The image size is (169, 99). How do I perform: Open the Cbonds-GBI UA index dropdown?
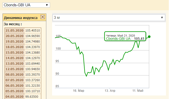[x=26, y=5]
